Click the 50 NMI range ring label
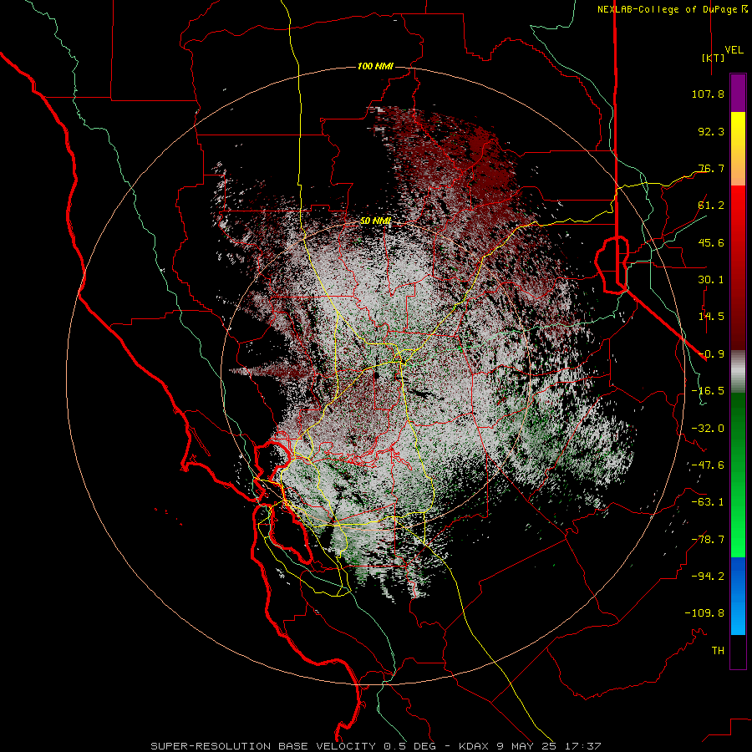 375,221
